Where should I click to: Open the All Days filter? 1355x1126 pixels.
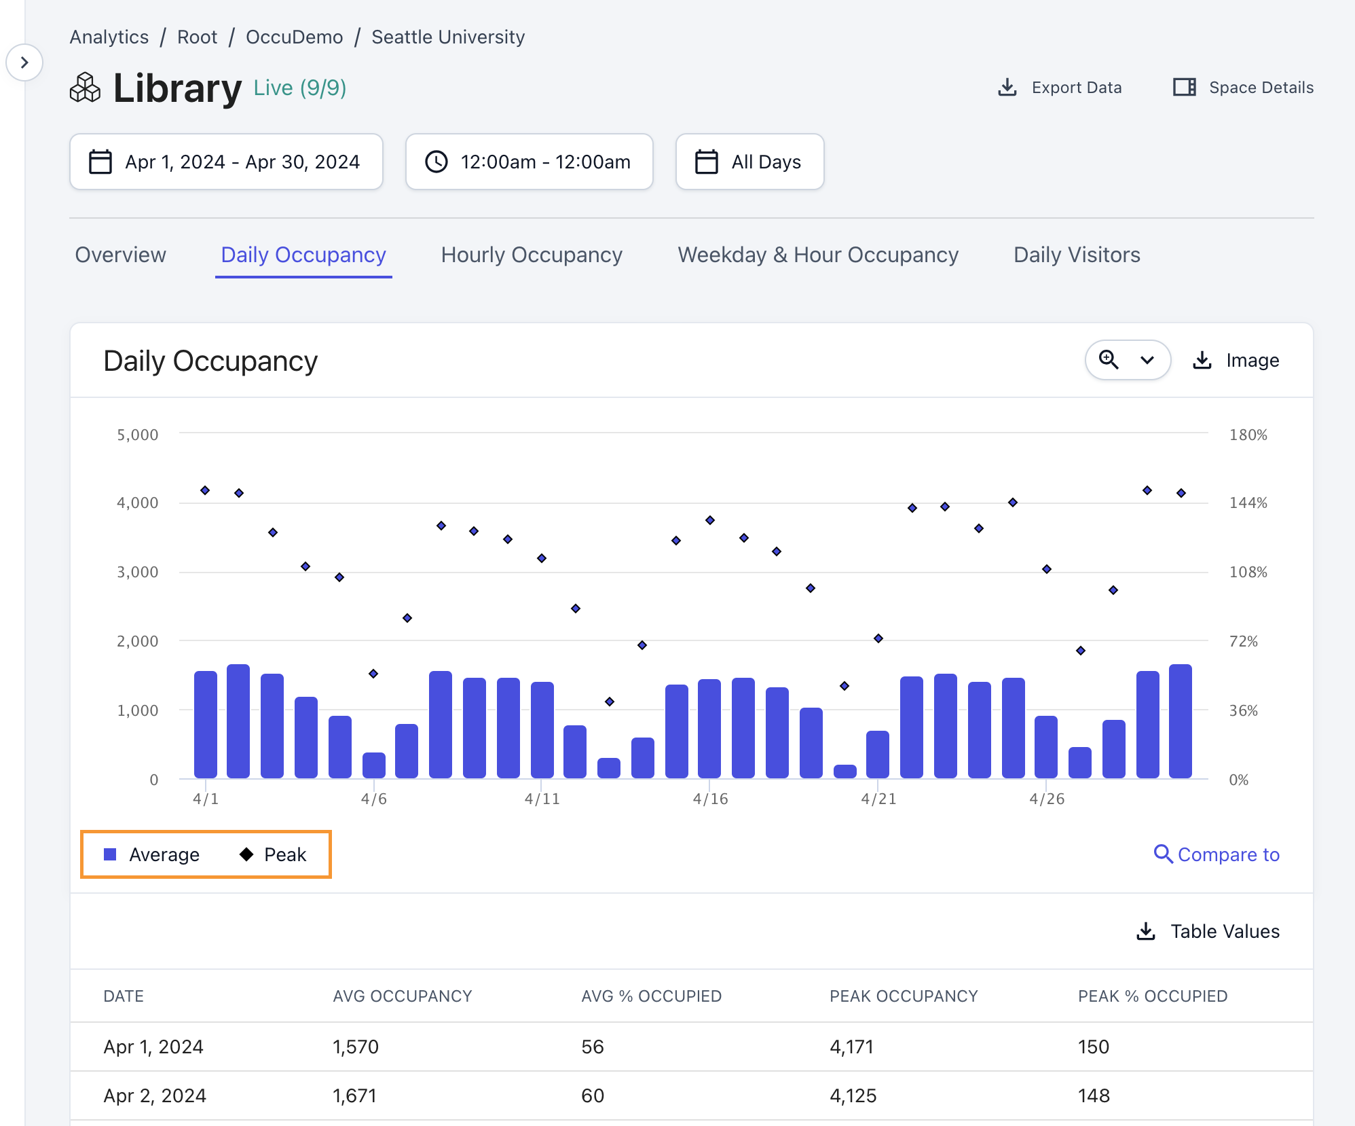click(x=749, y=162)
